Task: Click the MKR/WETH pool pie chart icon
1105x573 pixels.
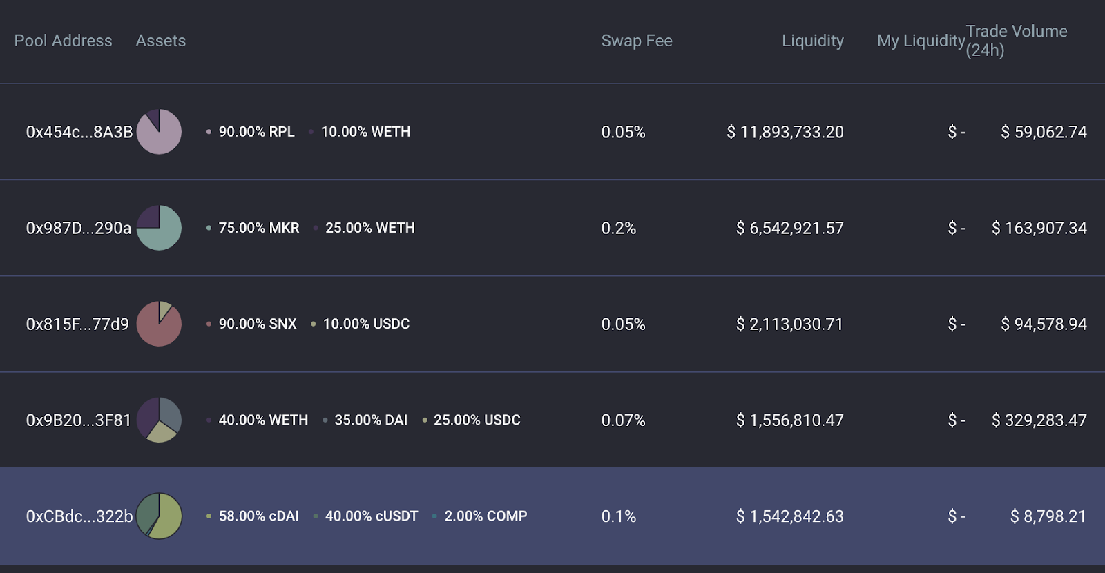Action: (159, 228)
